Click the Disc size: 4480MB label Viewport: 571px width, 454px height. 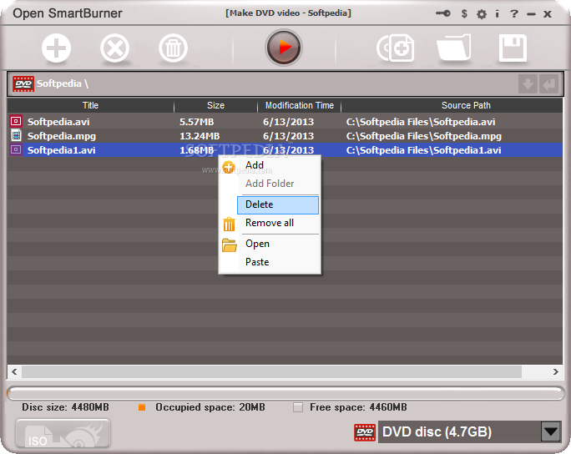pyautogui.click(x=65, y=407)
